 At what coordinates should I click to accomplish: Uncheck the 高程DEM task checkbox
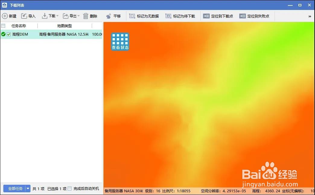[x=9, y=34]
